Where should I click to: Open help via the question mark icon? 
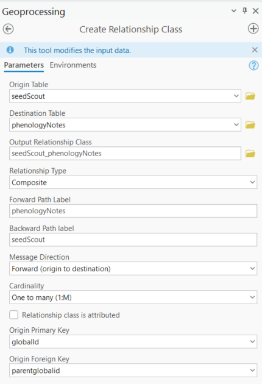click(x=253, y=65)
